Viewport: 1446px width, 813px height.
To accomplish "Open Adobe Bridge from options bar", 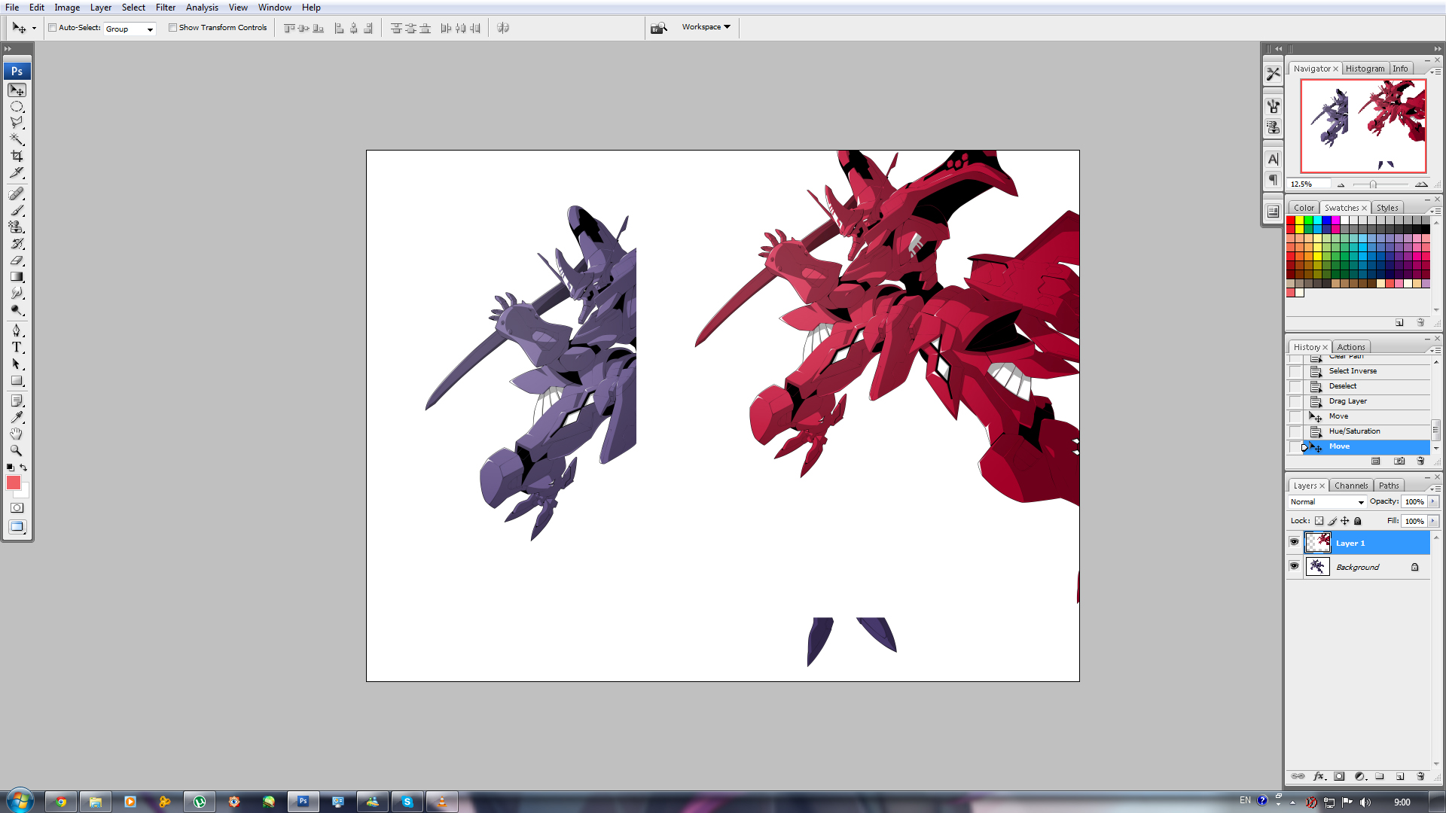I will (659, 28).
